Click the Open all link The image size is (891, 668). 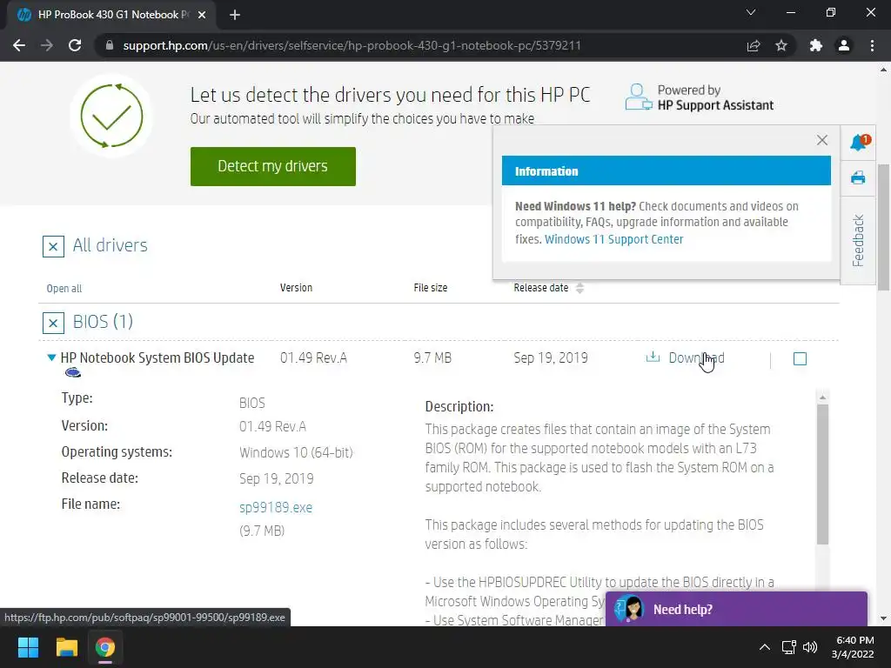(64, 289)
